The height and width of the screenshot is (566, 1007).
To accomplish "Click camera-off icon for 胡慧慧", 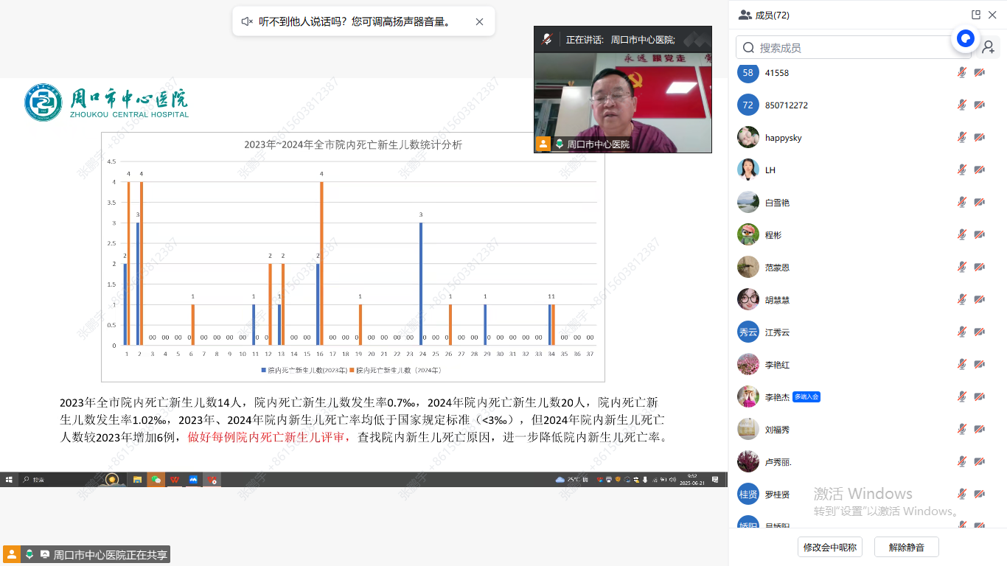I will coord(979,299).
